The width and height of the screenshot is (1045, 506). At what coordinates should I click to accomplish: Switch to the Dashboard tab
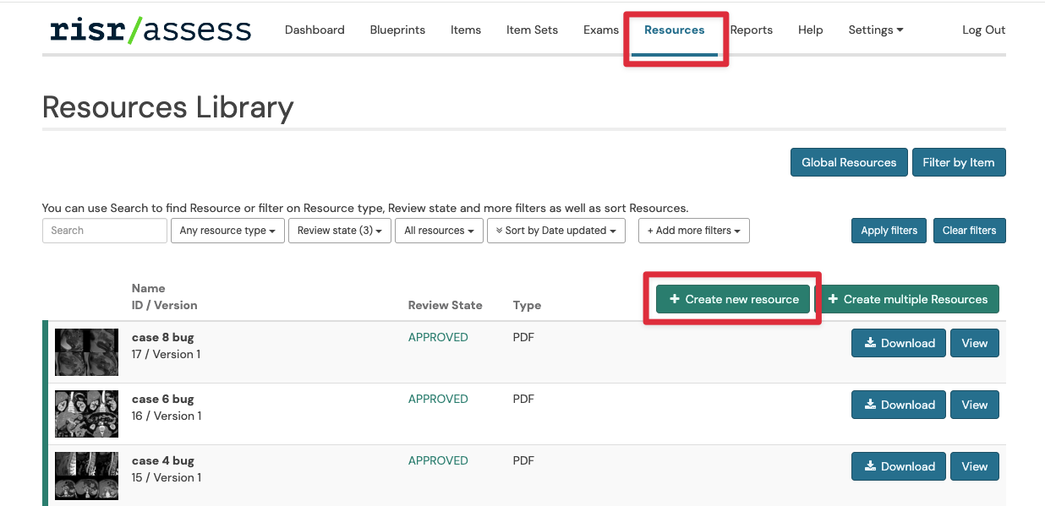coord(314,30)
